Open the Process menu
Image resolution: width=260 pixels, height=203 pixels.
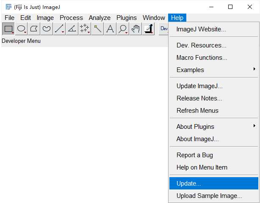click(x=71, y=18)
